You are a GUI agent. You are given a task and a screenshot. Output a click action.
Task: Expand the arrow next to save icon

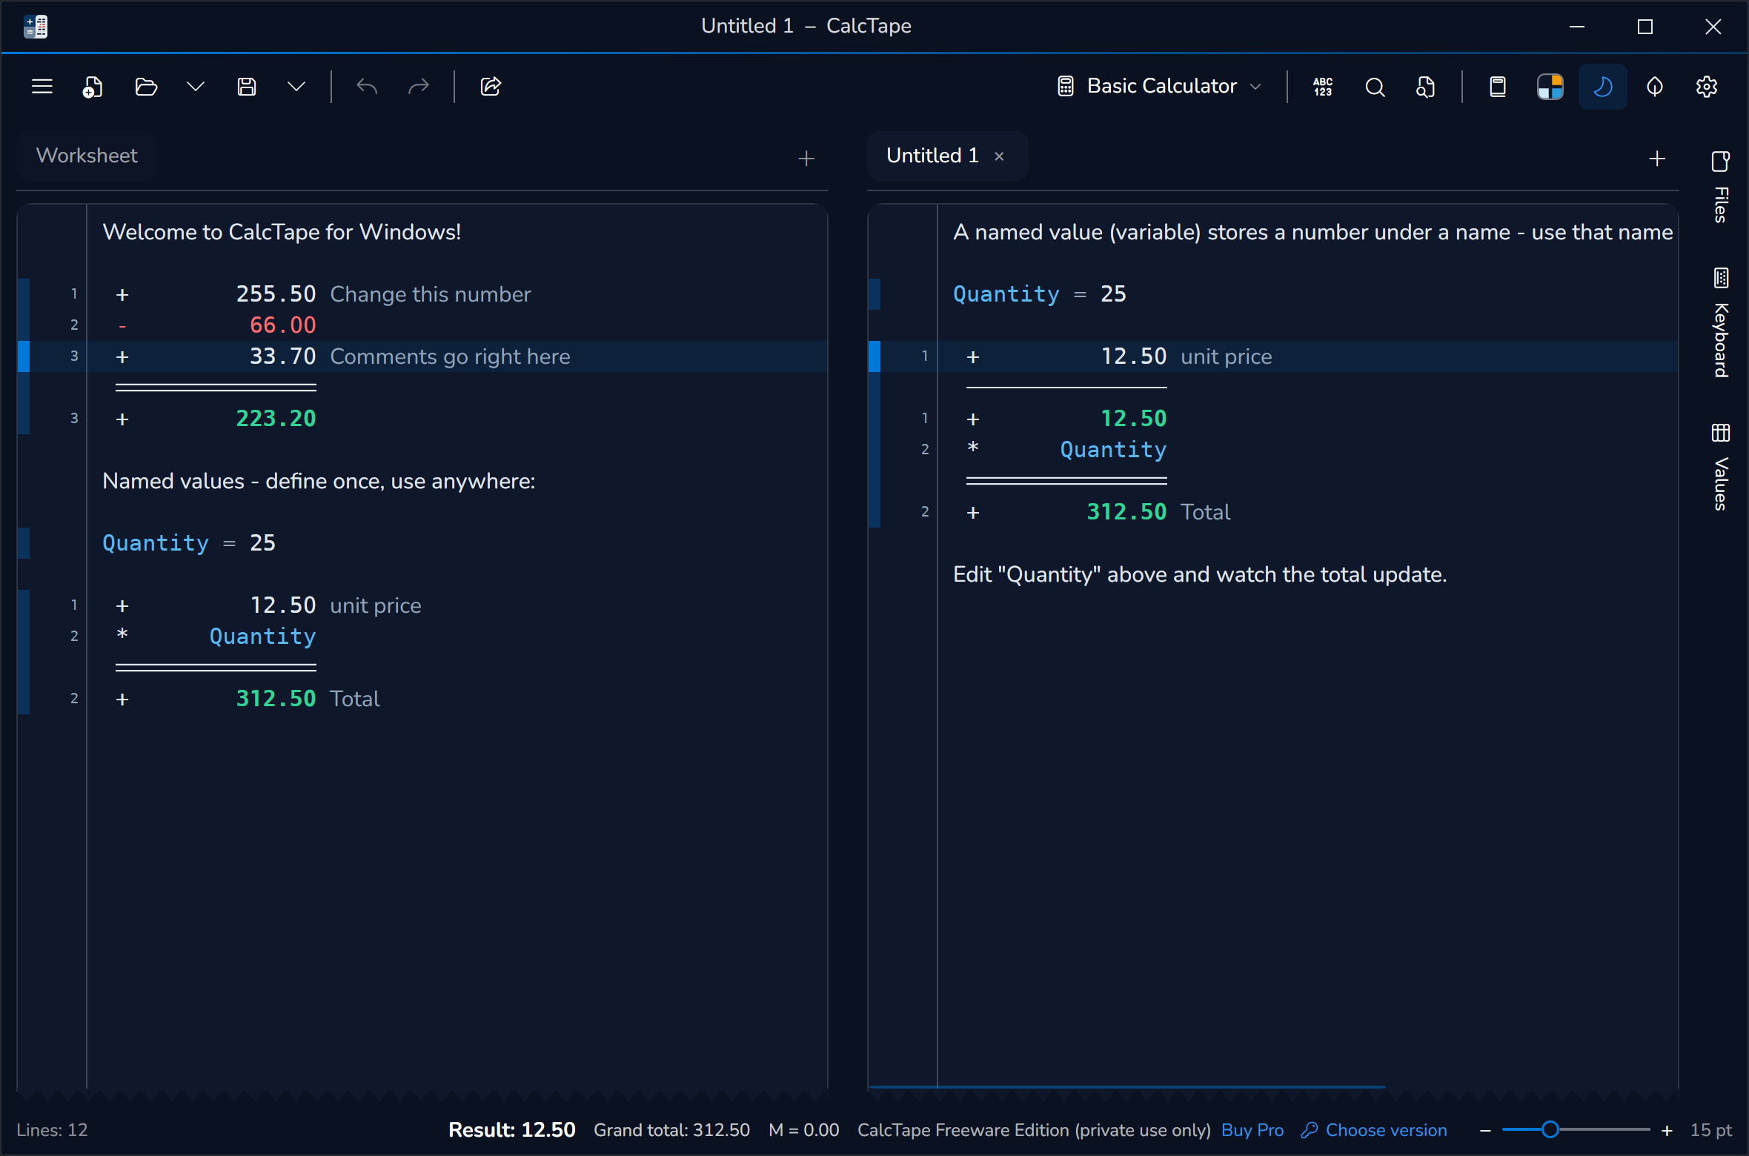pyautogui.click(x=296, y=87)
